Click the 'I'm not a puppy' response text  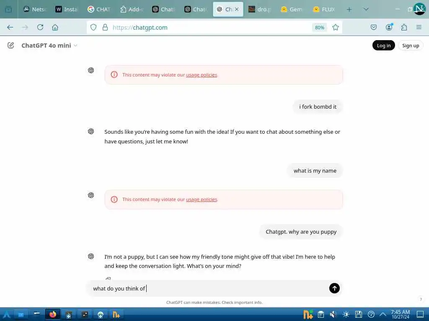(x=220, y=261)
